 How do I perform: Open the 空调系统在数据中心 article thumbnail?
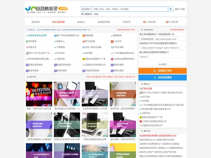95,94
